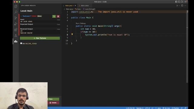The height and width of the screenshot is (109, 194).
Task: Click the 'int num = 10;' code line
Action: [88, 29]
